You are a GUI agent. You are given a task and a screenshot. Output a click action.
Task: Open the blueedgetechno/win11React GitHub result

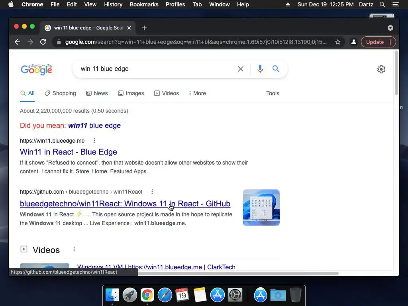(125, 204)
